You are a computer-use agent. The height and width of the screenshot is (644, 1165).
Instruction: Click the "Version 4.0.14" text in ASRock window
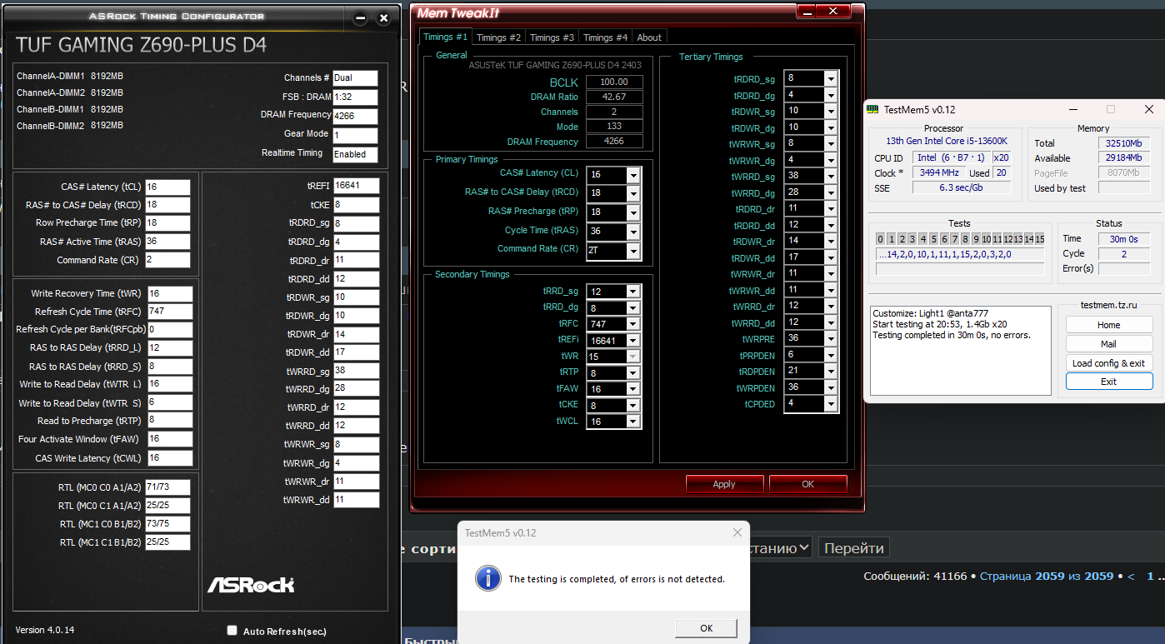[x=45, y=630]
